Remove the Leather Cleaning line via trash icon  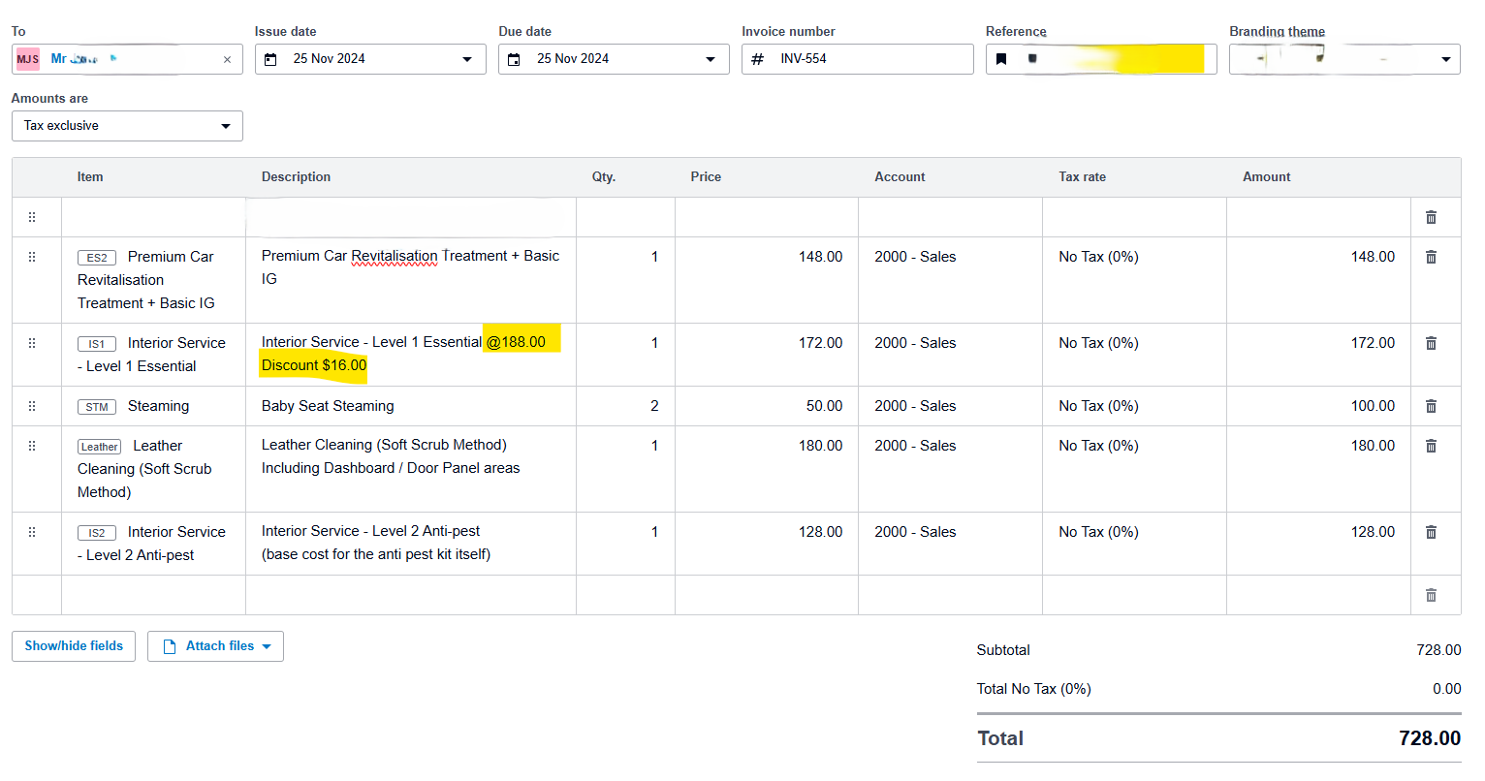click(1431, 446)
